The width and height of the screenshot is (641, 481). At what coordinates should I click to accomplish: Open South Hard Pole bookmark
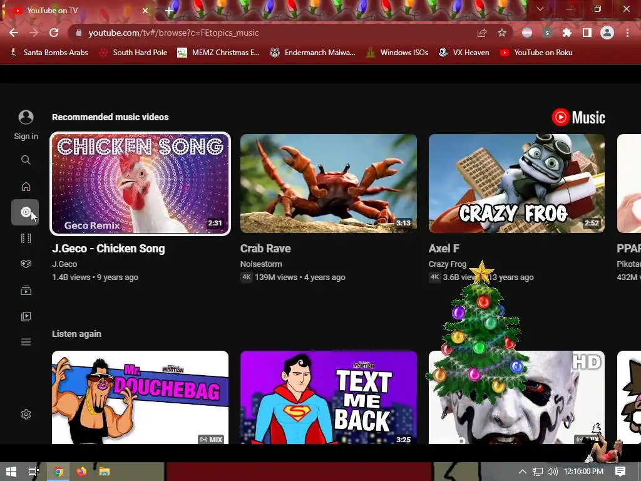coord(134,53)
